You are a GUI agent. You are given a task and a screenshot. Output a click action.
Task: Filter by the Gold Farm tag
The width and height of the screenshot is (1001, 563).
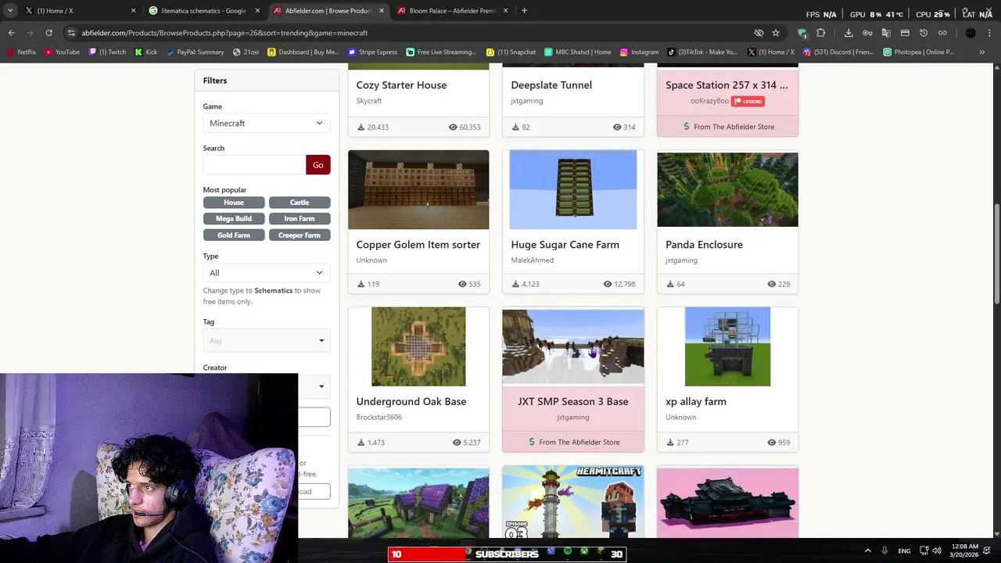coord(234,235)
